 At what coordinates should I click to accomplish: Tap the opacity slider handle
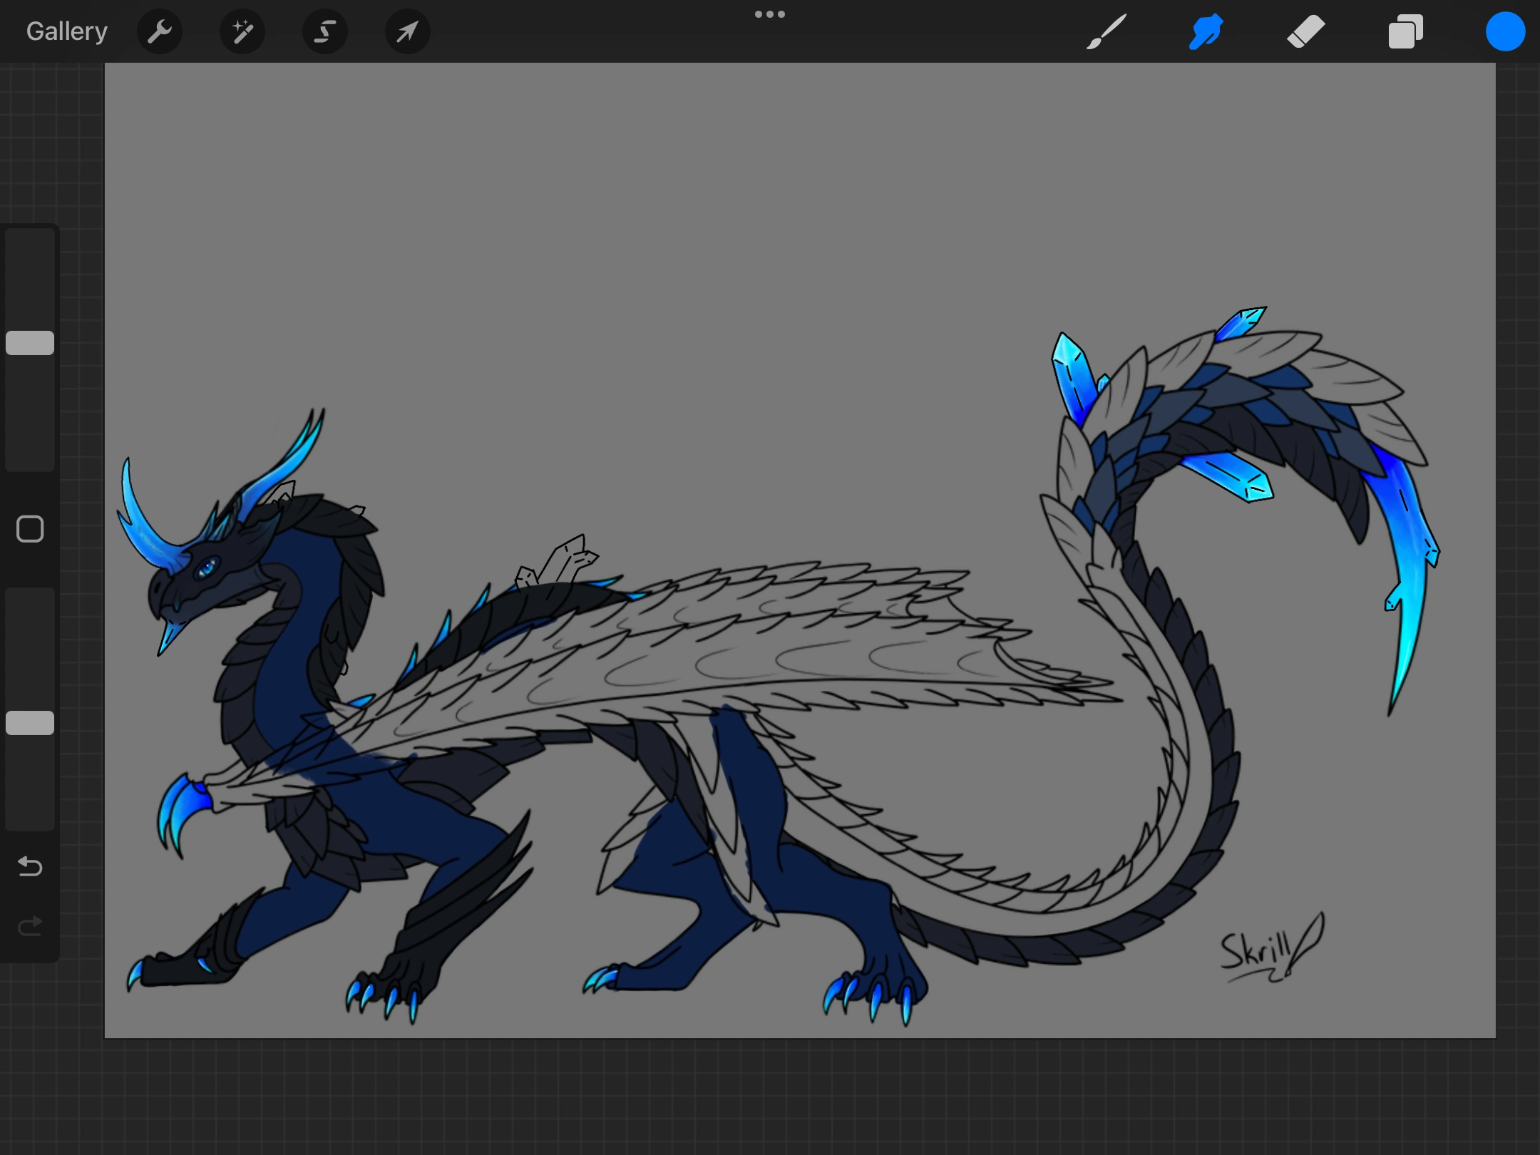(x=29, y=722)
